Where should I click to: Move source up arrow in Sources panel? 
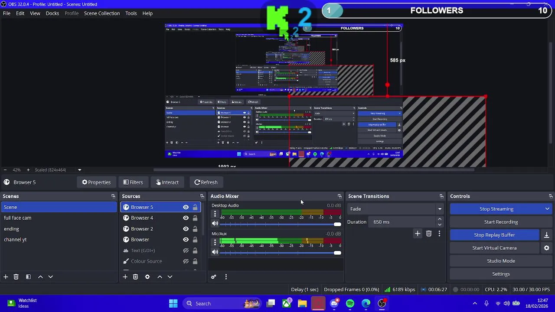(x=160, y=276)
